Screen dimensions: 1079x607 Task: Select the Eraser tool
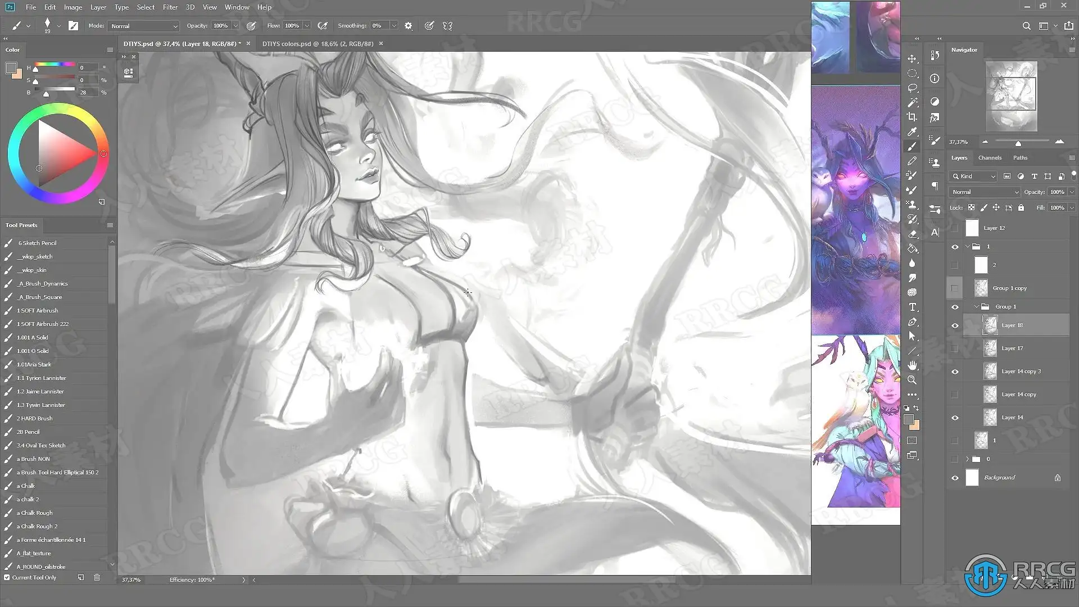point(912,234)
